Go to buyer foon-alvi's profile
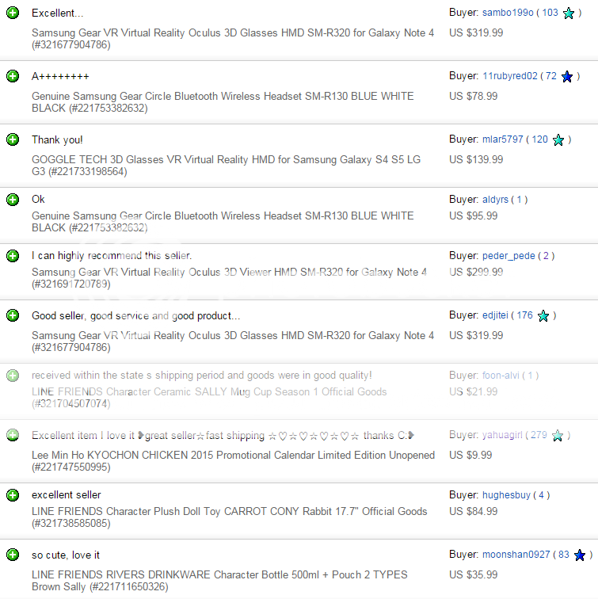Viewport: 598px width, 599px height. (500, 376)
